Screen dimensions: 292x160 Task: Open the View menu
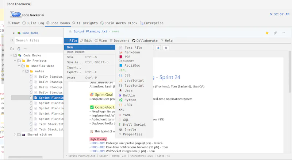101,40
